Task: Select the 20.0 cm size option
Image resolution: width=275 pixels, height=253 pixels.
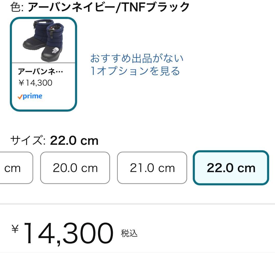Action: tap(75, 168)
